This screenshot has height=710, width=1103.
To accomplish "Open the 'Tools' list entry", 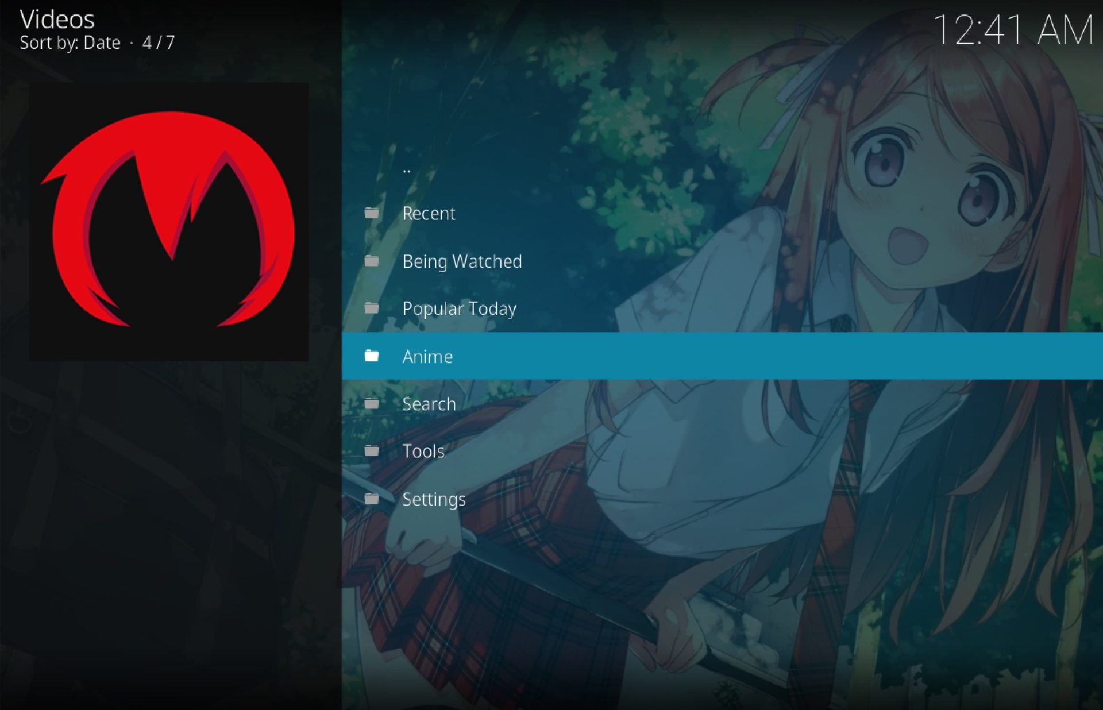I will point(722,451).
